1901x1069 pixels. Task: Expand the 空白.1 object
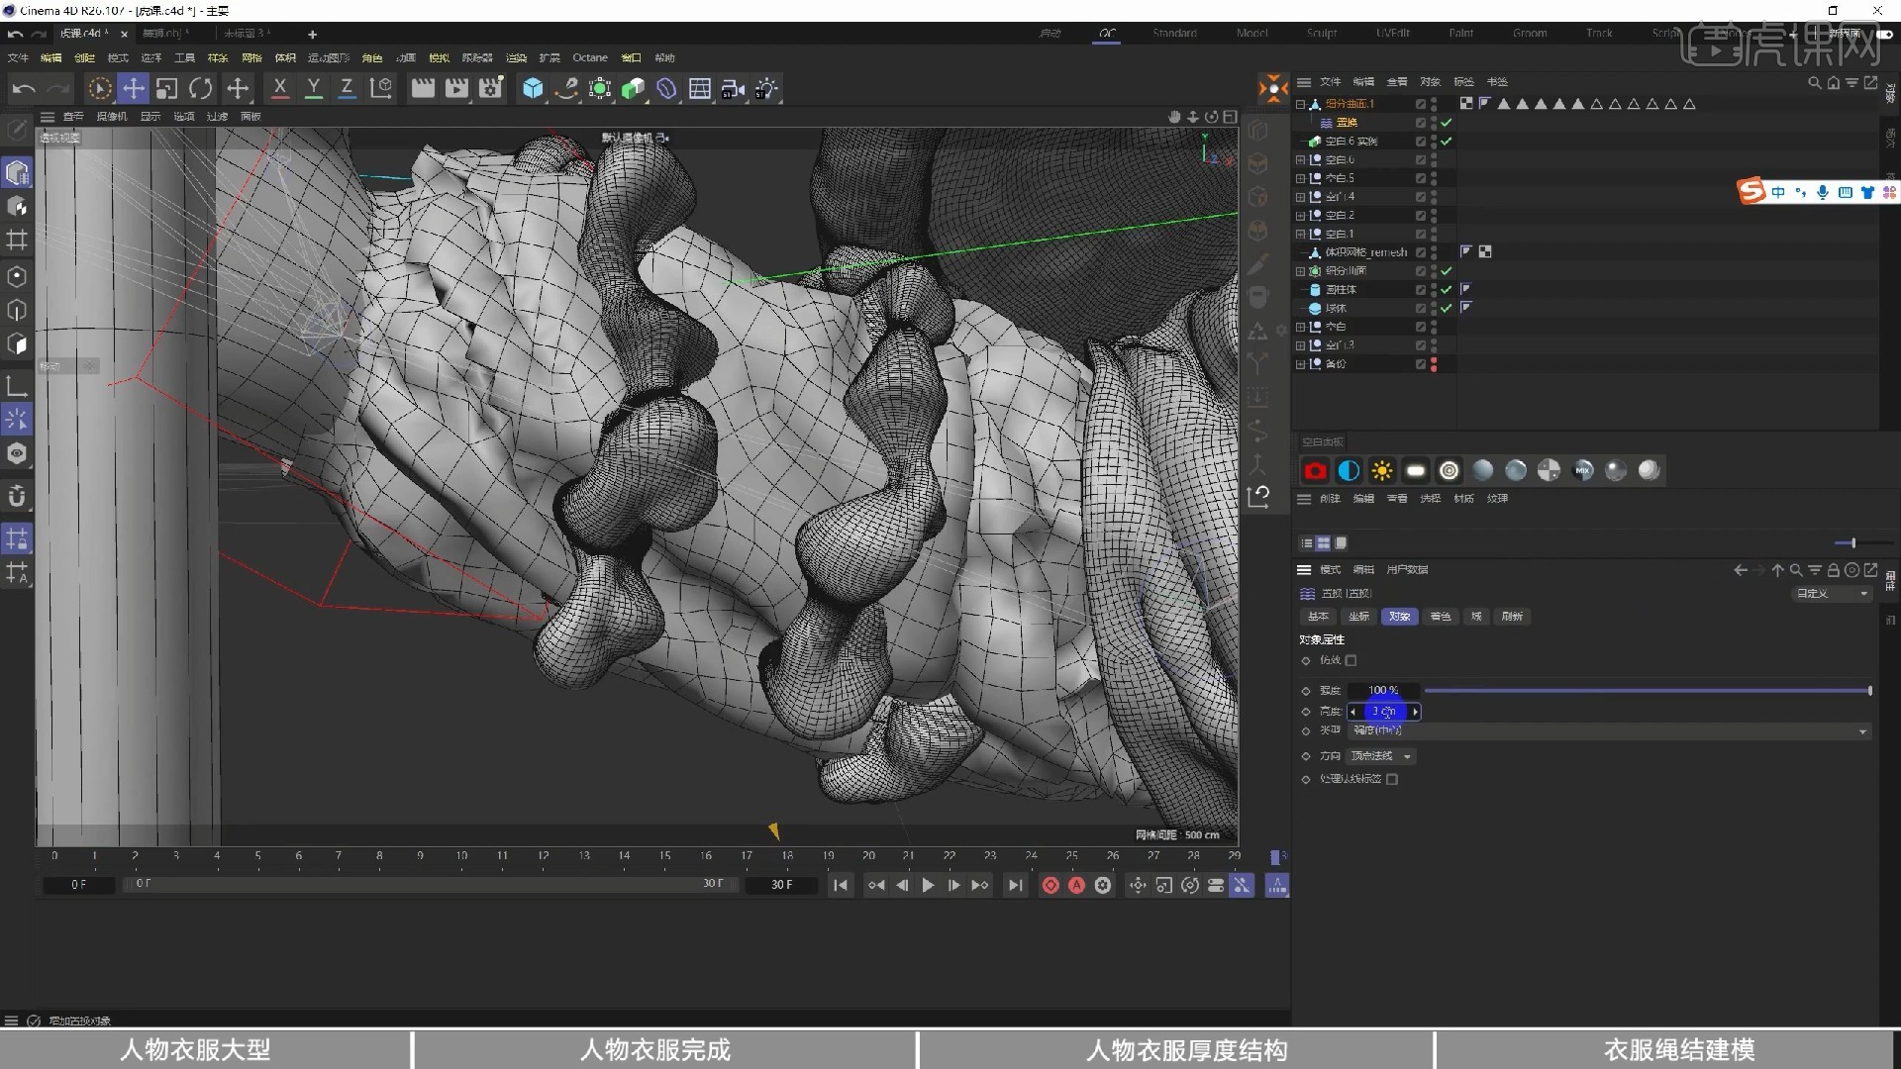[1300, 234]
